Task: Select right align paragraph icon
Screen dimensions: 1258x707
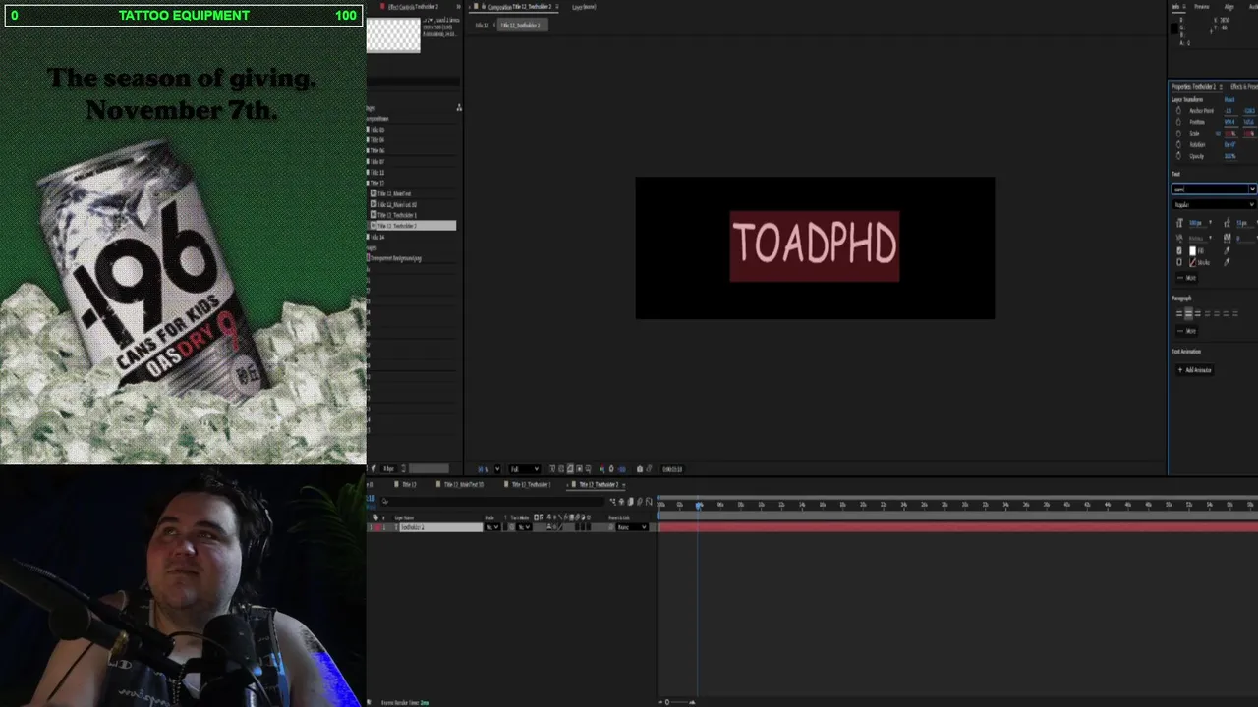Action: point(1197,313)
